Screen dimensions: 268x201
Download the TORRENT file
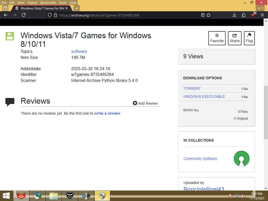[192, 88]
